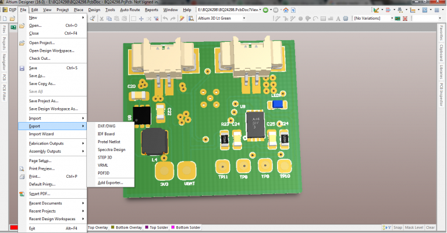Screen dimensions: 447x233
Task: Click the Save disk icon in File menu
Action: (23, 68)
